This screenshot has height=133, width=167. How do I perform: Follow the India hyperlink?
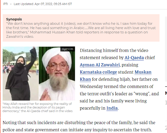point(112,108)
